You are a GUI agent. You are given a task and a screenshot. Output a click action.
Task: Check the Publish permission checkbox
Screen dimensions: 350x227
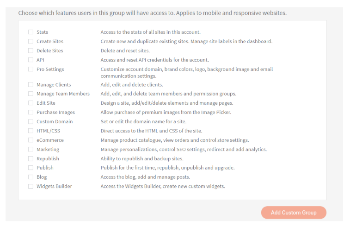coord(31,168)
